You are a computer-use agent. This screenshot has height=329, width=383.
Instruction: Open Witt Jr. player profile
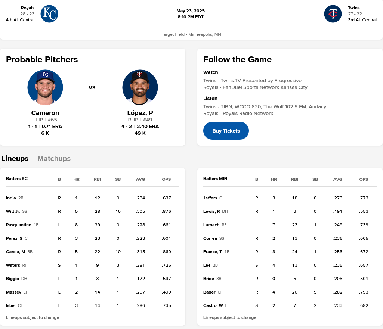point(13,211)
